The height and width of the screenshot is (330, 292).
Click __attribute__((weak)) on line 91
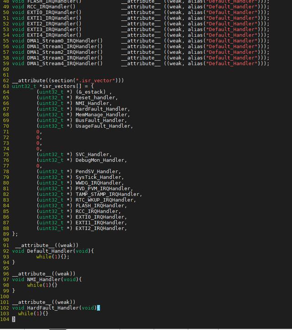(x=47, y=246)
